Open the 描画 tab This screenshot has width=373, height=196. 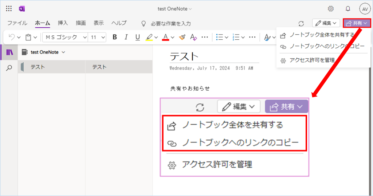click(81, 23)
